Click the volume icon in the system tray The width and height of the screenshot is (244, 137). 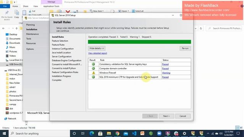[x=221, y=134]
